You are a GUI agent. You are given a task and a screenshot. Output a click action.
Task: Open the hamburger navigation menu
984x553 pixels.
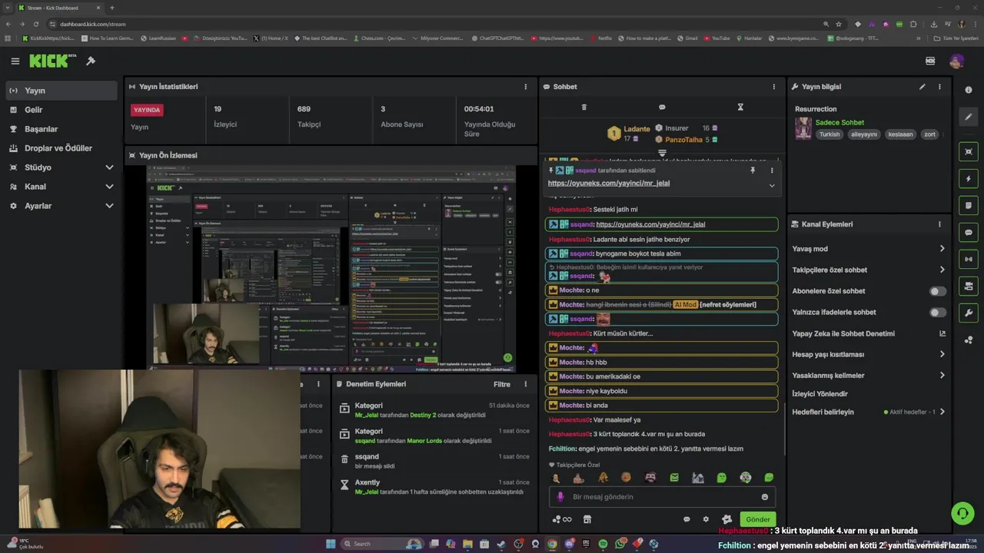point(15,61)
